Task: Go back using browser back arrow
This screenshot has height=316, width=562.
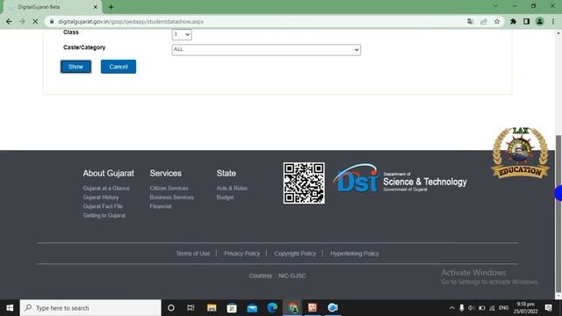Action: coord(9,21)
